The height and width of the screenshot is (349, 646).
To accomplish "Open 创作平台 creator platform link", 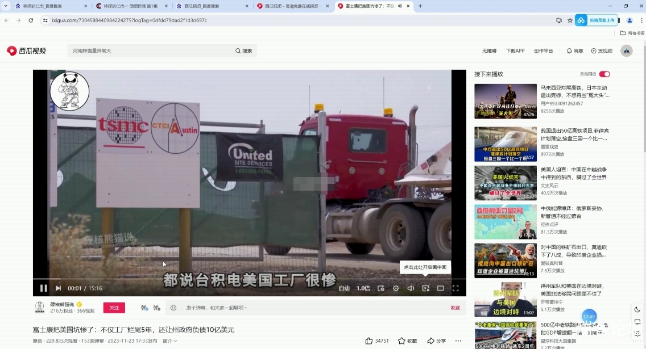I will (544, 51).
